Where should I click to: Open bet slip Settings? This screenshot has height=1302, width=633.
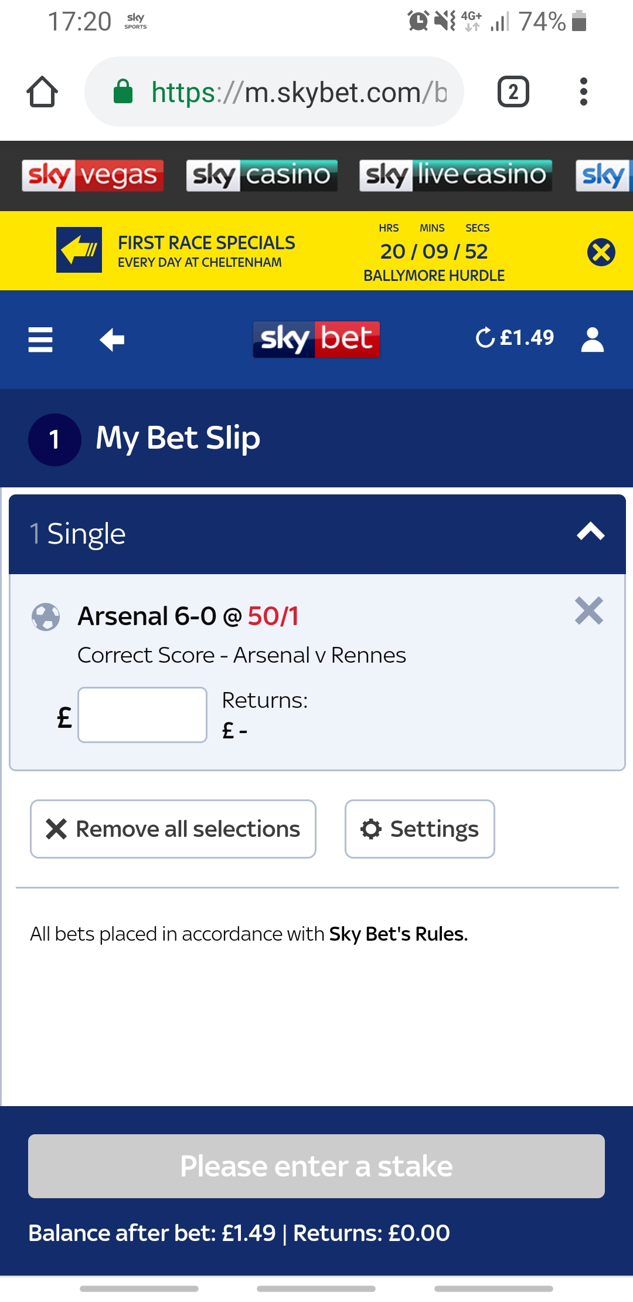click(x=420, y=829)
